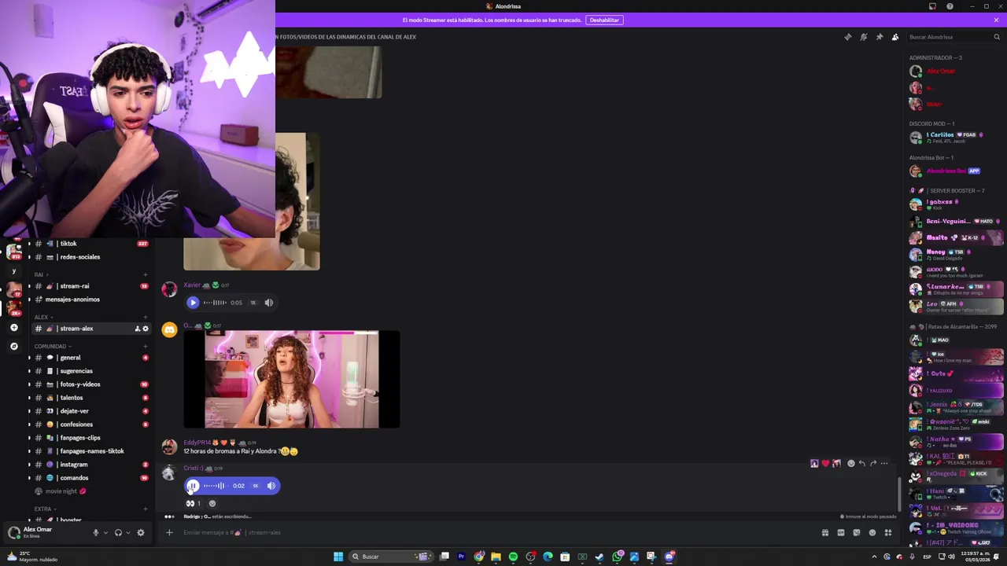Open audio output options arrow

[127, 533]
